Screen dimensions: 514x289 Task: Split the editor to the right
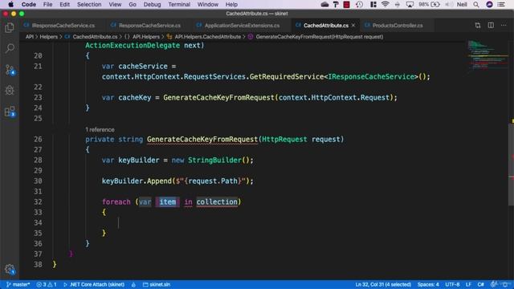coord(491,25)
